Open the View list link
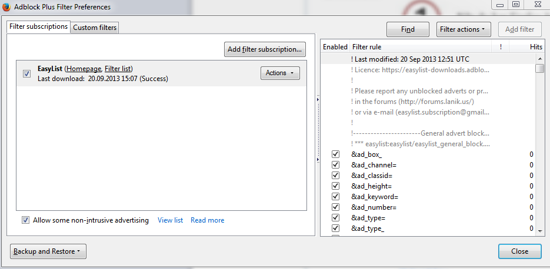The width and height of the screenshot is (550, 269). tap(171, 220)
